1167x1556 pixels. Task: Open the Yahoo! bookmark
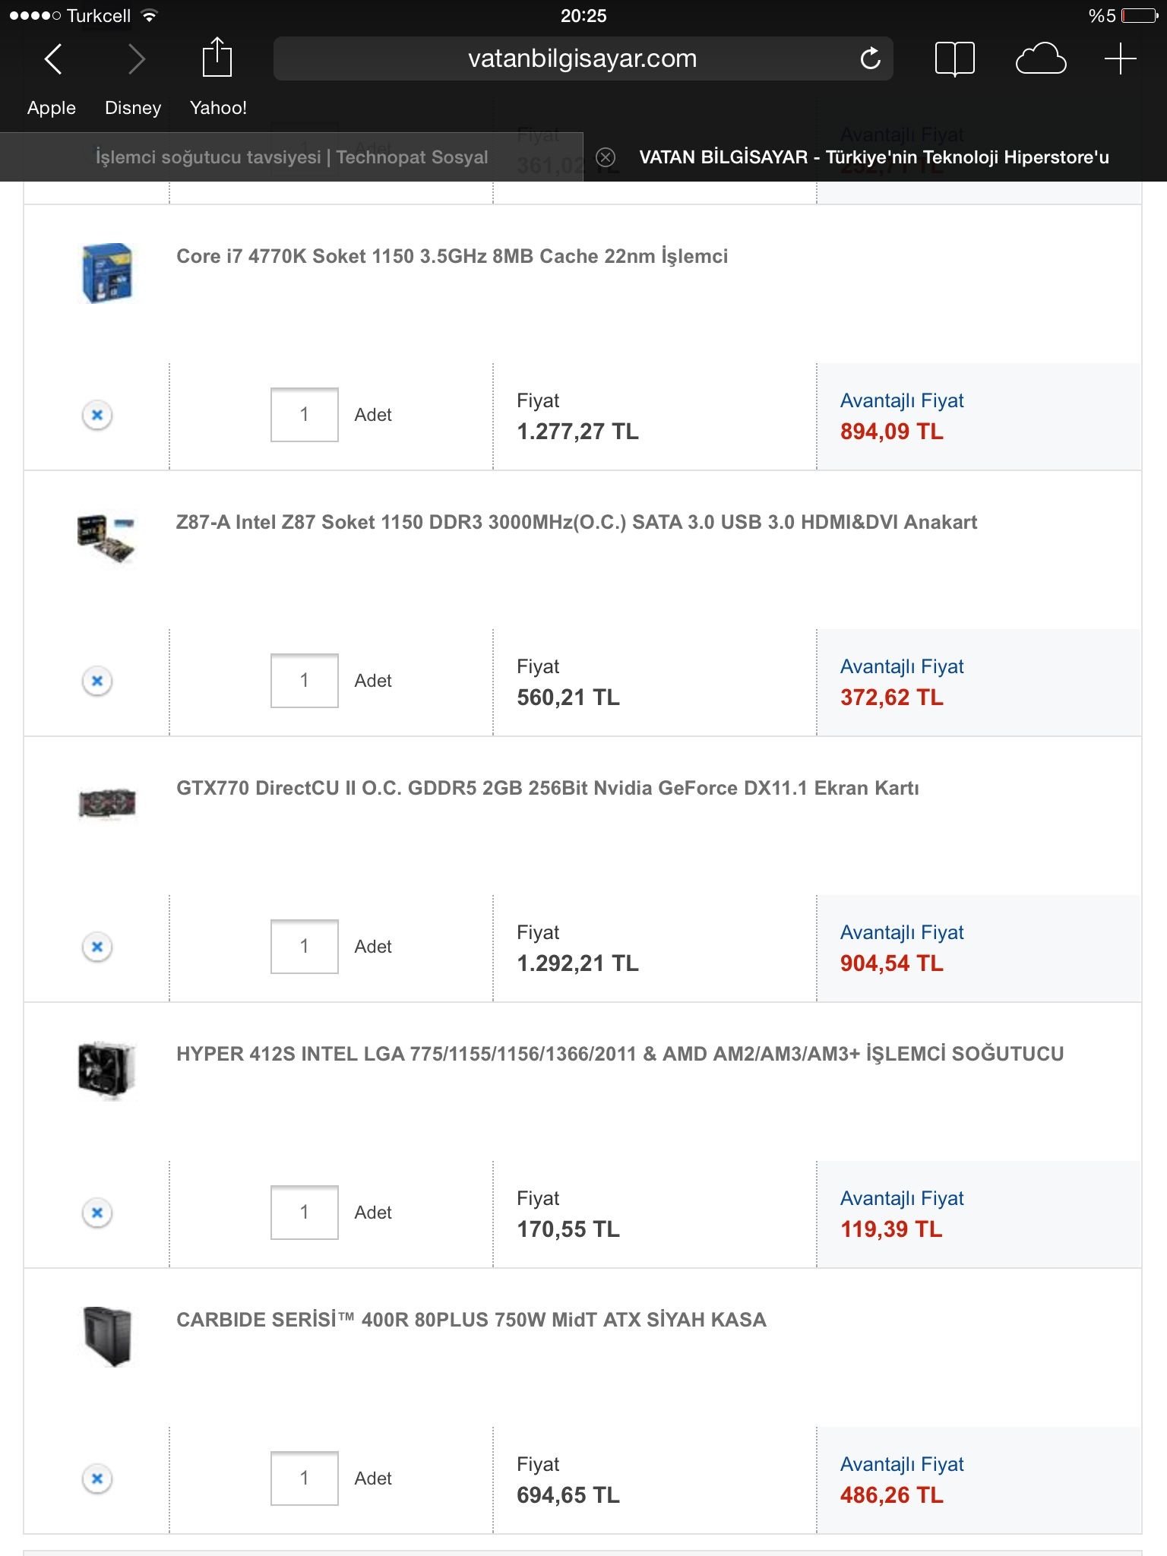(x=218, y=108)
